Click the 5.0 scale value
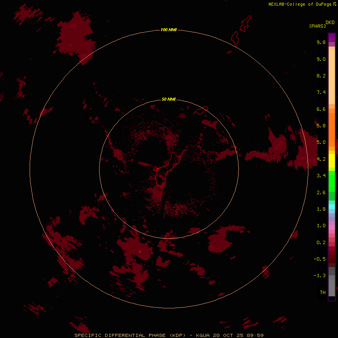The width and height of the screenshot is (338, 338). [321, 142]
